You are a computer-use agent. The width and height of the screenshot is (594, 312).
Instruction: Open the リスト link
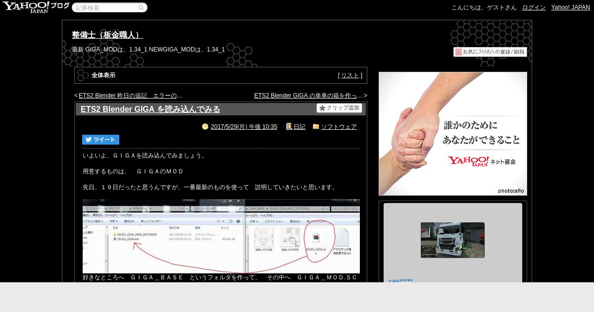pos(350,75)
